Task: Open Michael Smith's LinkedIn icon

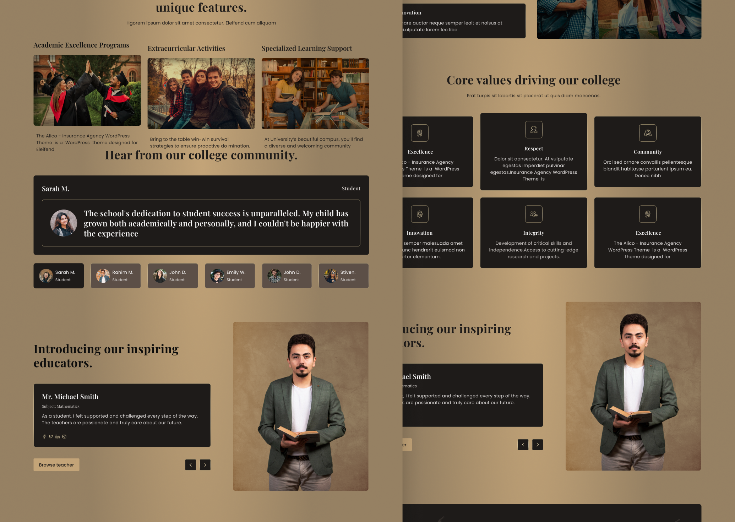Action: point(58,436)
